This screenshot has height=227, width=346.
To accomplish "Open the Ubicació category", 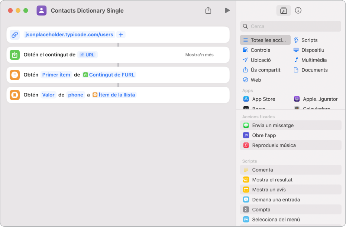I will pyautogui.click(x=257, y=60).
